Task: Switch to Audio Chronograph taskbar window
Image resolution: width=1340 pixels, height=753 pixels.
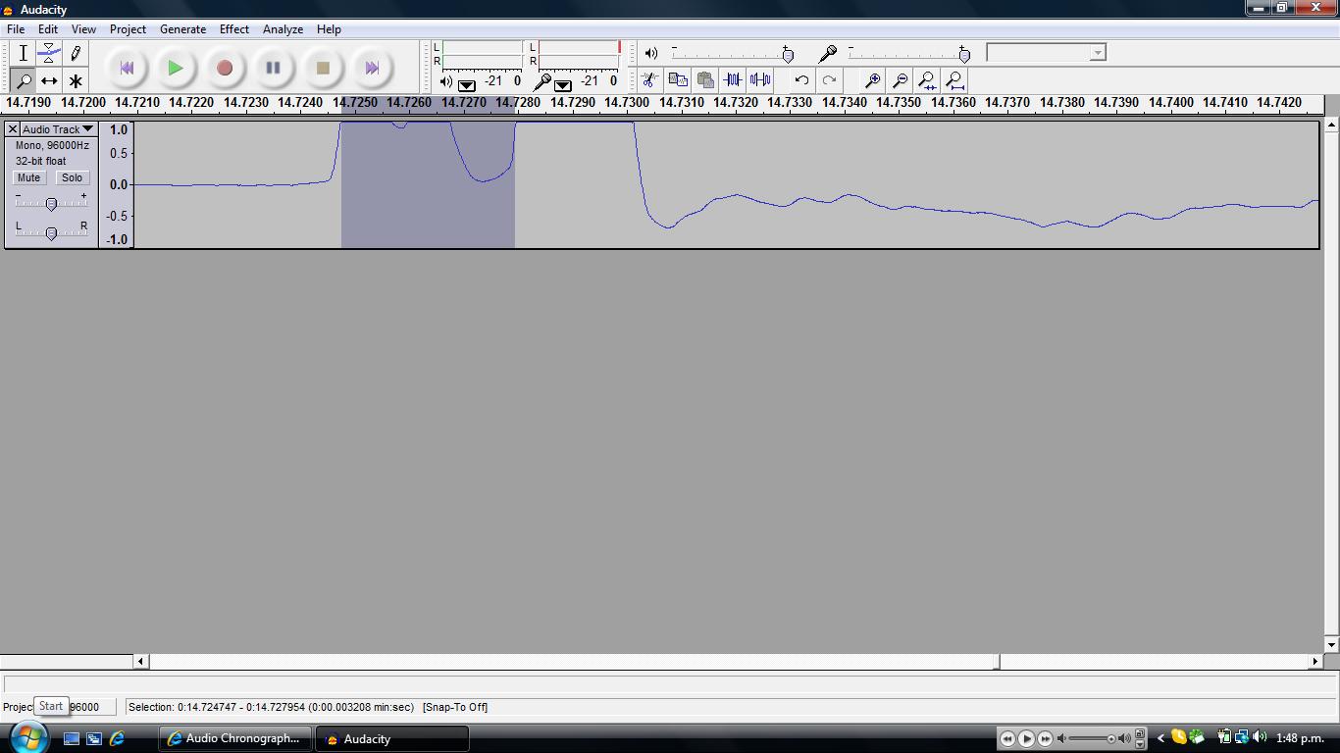Action: pyautogui.click(x=235, y=738)
